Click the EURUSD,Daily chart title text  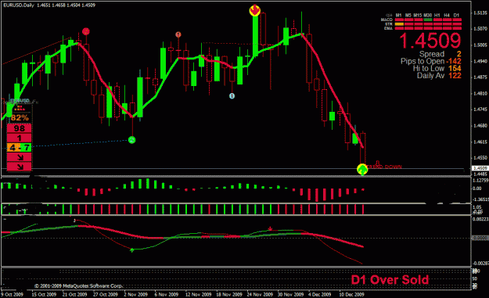19,5
